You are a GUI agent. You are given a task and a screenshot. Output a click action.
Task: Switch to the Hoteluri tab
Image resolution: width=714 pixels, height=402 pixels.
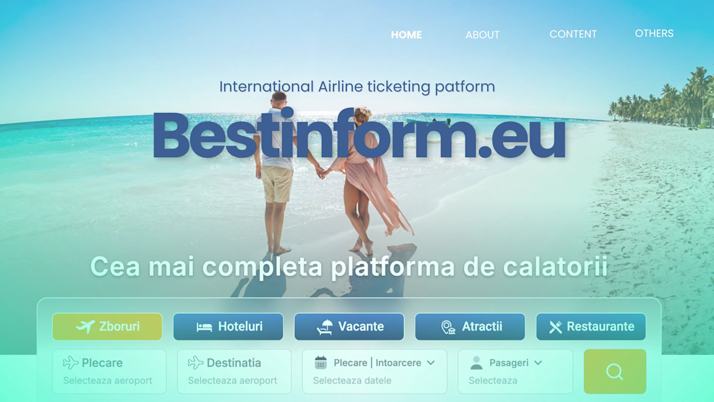228,326
